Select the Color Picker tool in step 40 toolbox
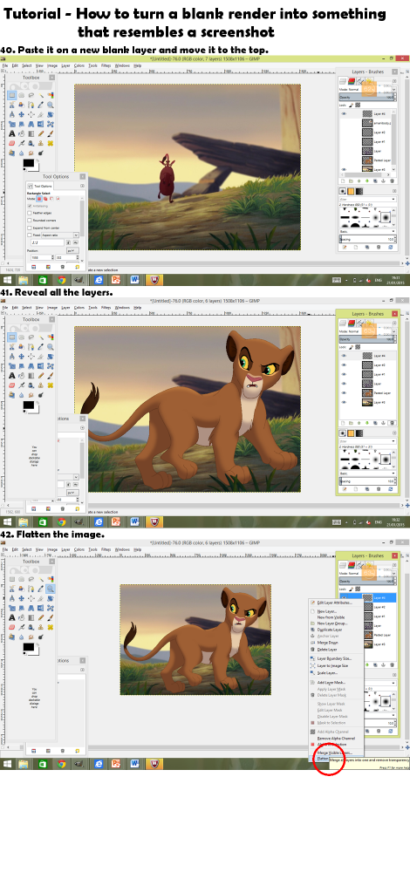Image resolution: width=410 pixels, height=872 pixels. click(41, 106)
